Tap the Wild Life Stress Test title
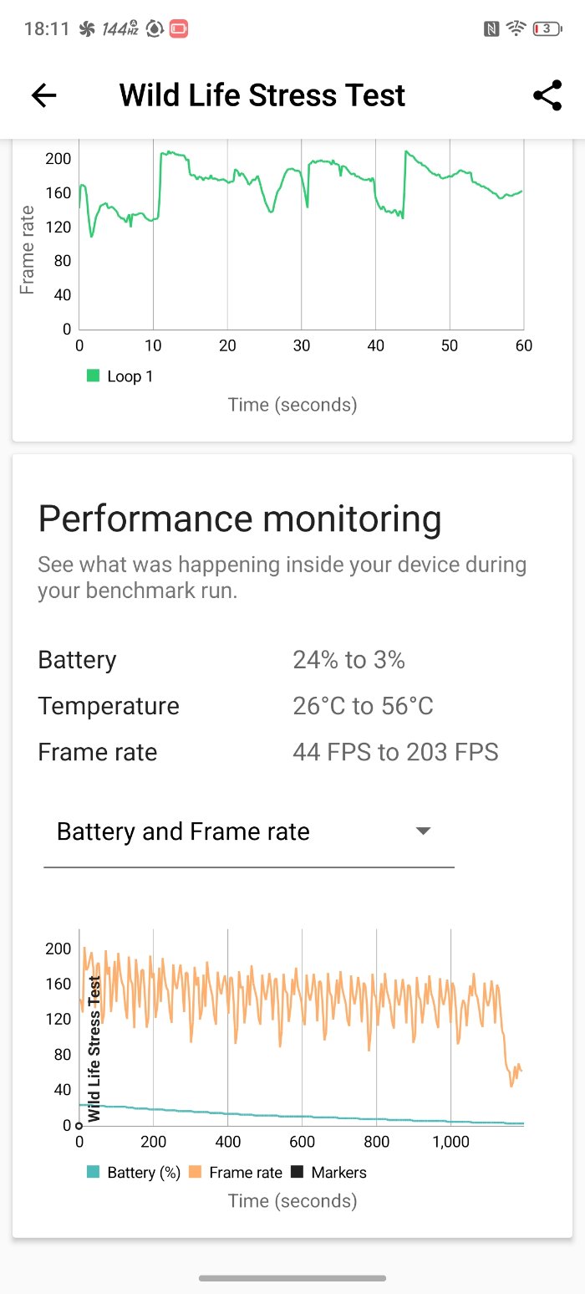 (x=262, y=95)
